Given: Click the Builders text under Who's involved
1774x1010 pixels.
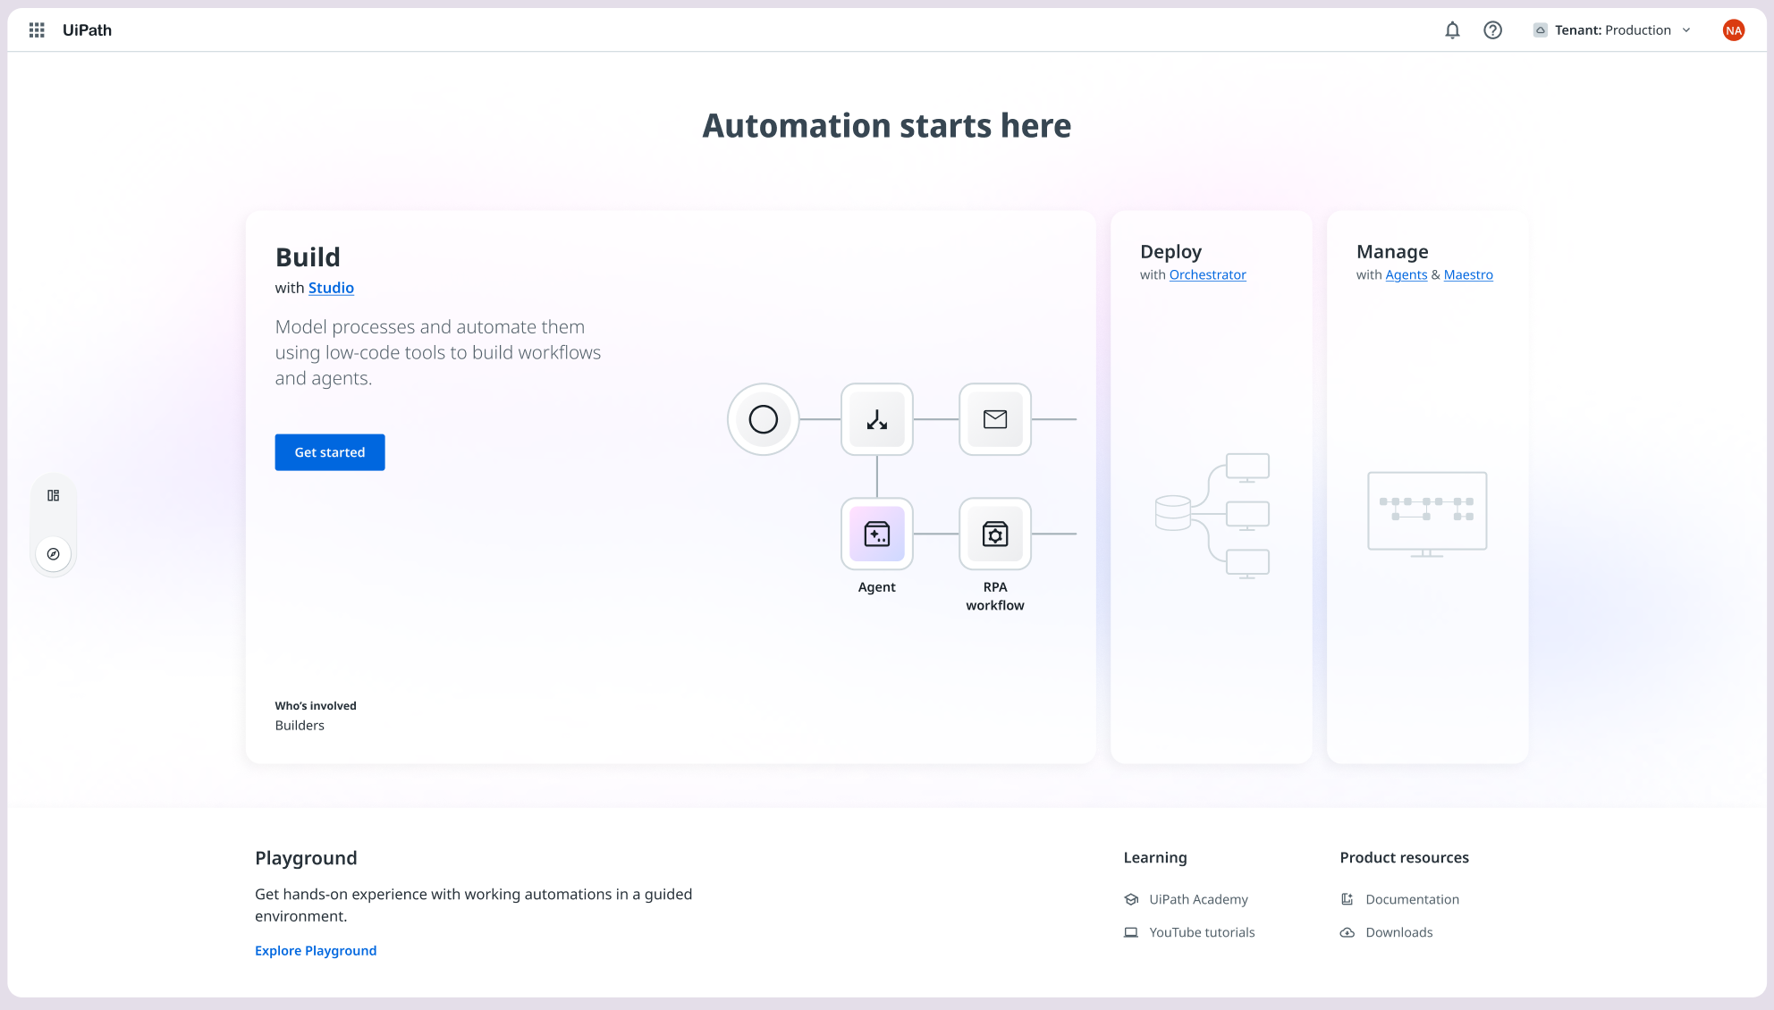Looking at the screenshot, I should [300, 726].
